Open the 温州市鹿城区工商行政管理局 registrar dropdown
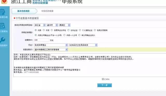The height and width of the screenshot is (96, 166). tap(51, 50)
